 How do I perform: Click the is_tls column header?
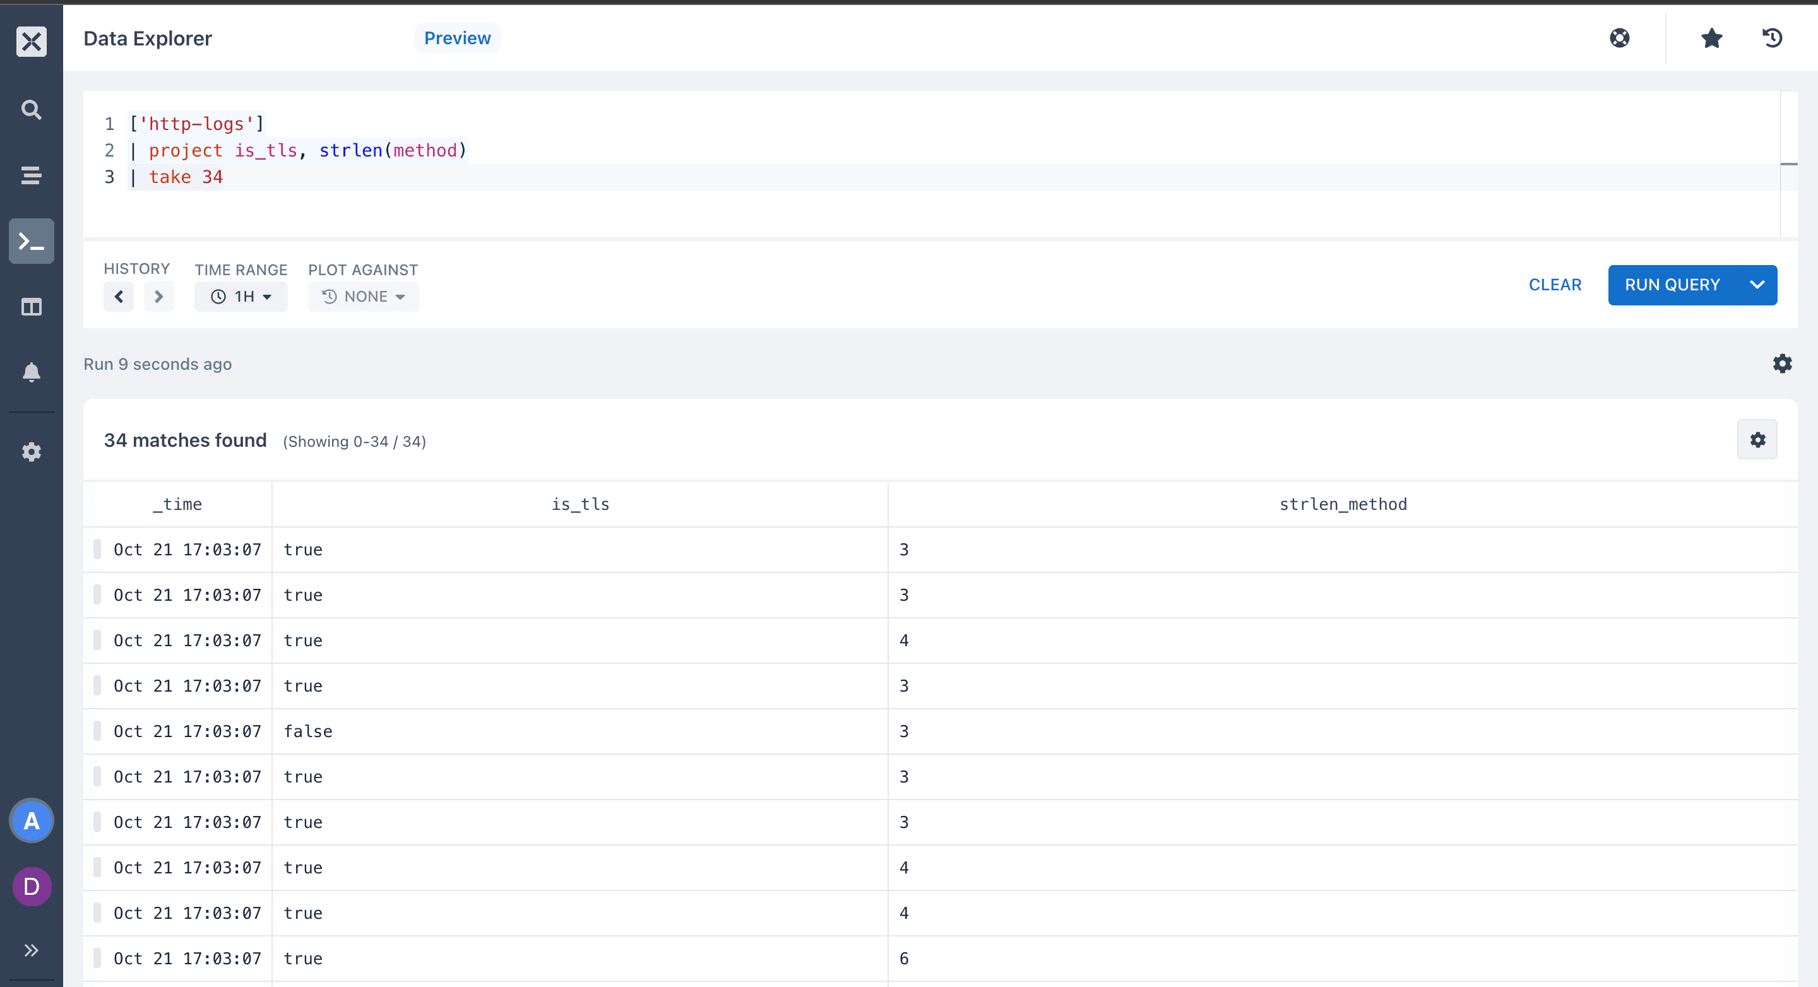pos(579,504)
